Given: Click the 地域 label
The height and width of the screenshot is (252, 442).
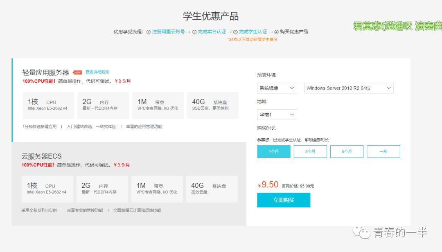Looking at the screenshot, I should [x=262, y=101].
